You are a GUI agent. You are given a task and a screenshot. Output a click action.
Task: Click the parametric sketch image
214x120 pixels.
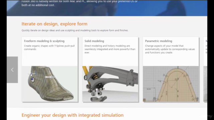coord(171,84)
